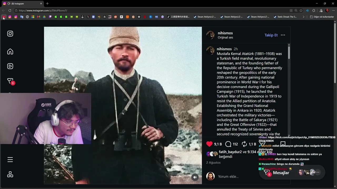Click the 1,1 B repost count
Viewport: 337px width, 189px height.
point(252,144)
